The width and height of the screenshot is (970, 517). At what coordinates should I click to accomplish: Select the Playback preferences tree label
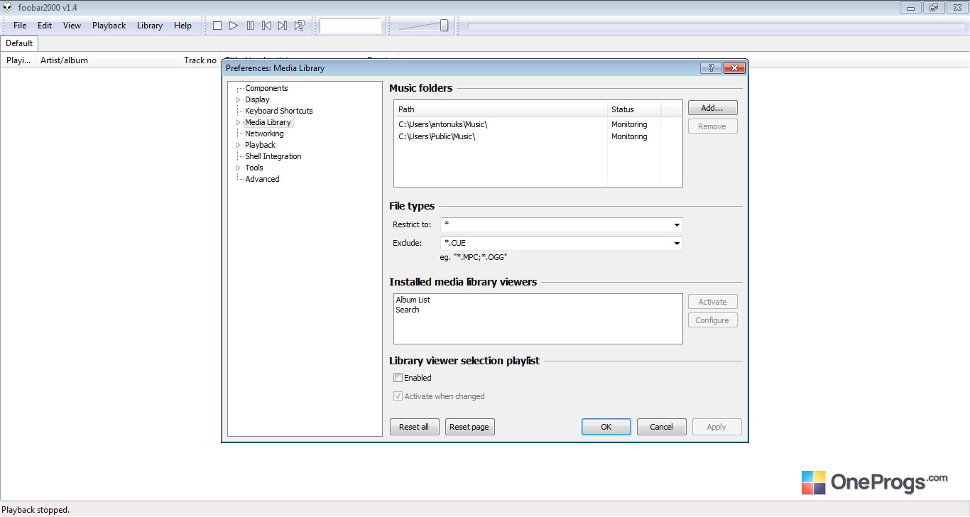coord(260,145)
